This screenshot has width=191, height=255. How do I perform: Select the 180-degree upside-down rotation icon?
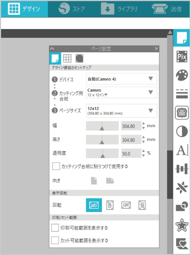(x=126, y=205)
